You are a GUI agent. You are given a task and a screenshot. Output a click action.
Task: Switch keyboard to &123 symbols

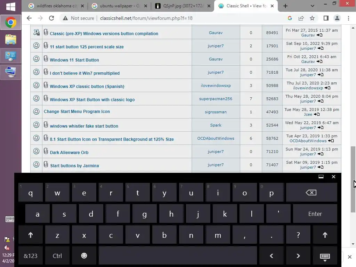tap(31, 256)
